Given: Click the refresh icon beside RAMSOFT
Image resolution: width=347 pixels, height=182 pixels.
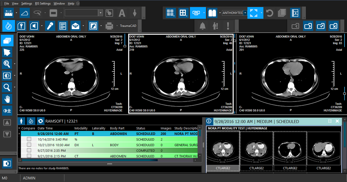Looking at the screenshot, I should tap(40, 121).
